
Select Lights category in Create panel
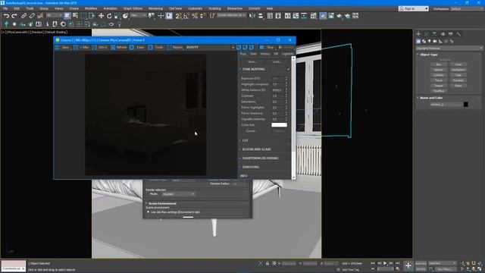pos(430,41)
